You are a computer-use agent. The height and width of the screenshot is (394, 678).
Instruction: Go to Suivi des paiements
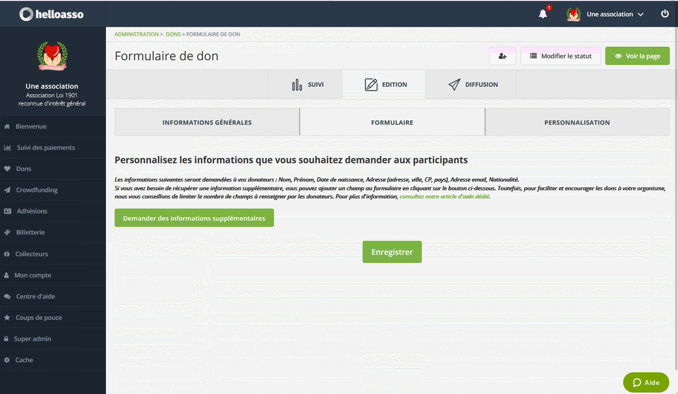coord(53,147)
